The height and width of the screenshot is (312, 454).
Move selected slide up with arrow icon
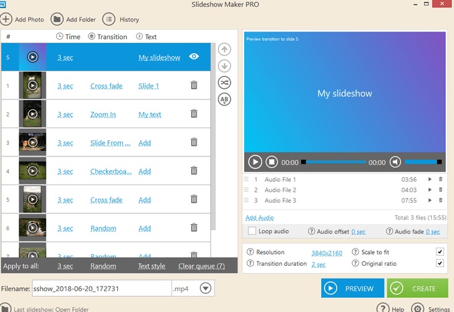[225, 49]
